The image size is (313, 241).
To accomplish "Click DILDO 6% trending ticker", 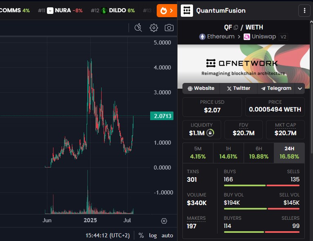I will [x=113, y=11].
